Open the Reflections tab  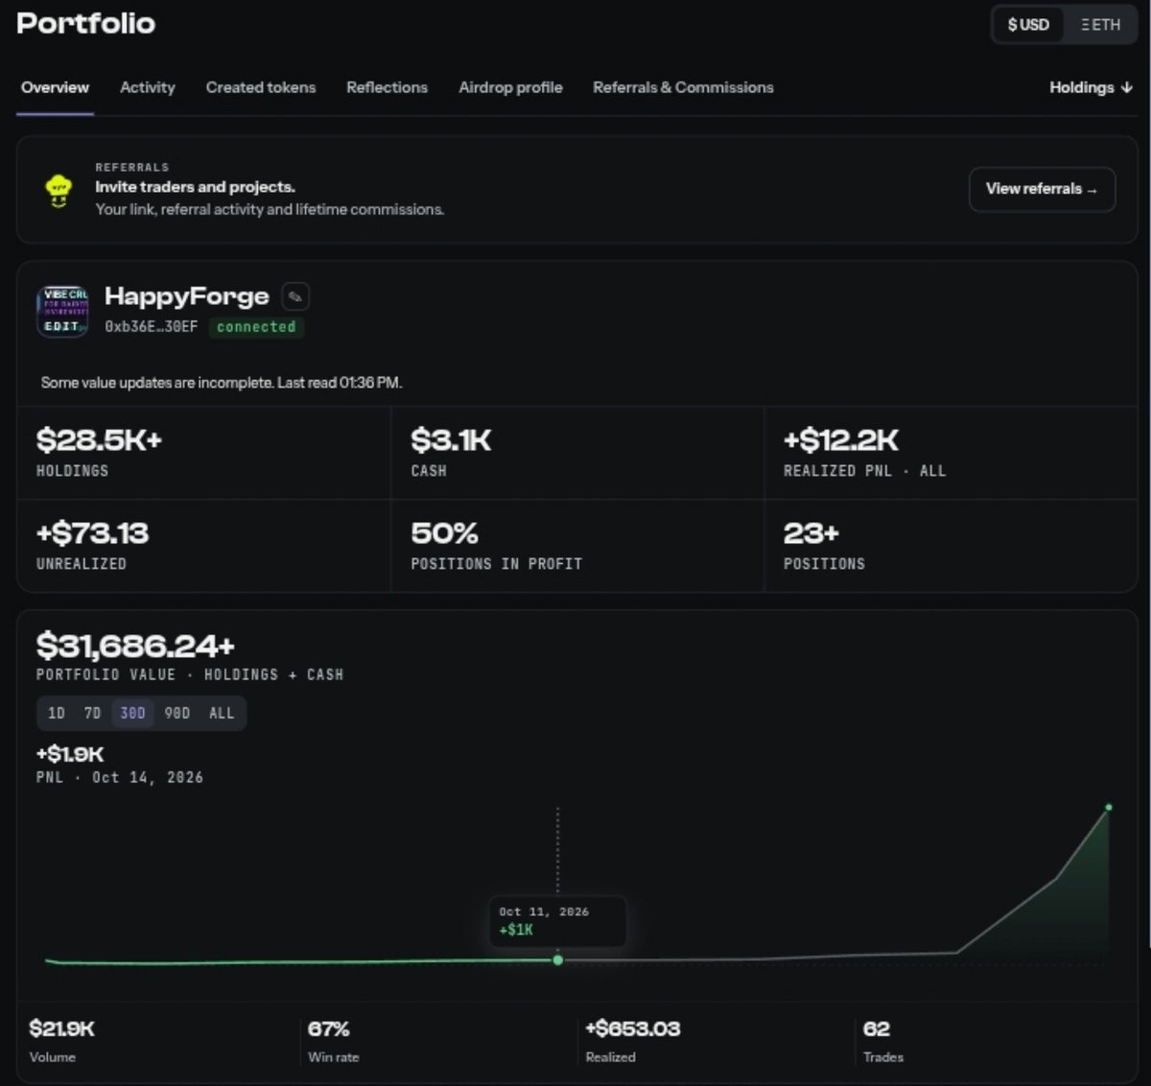[x=387, y=87]
